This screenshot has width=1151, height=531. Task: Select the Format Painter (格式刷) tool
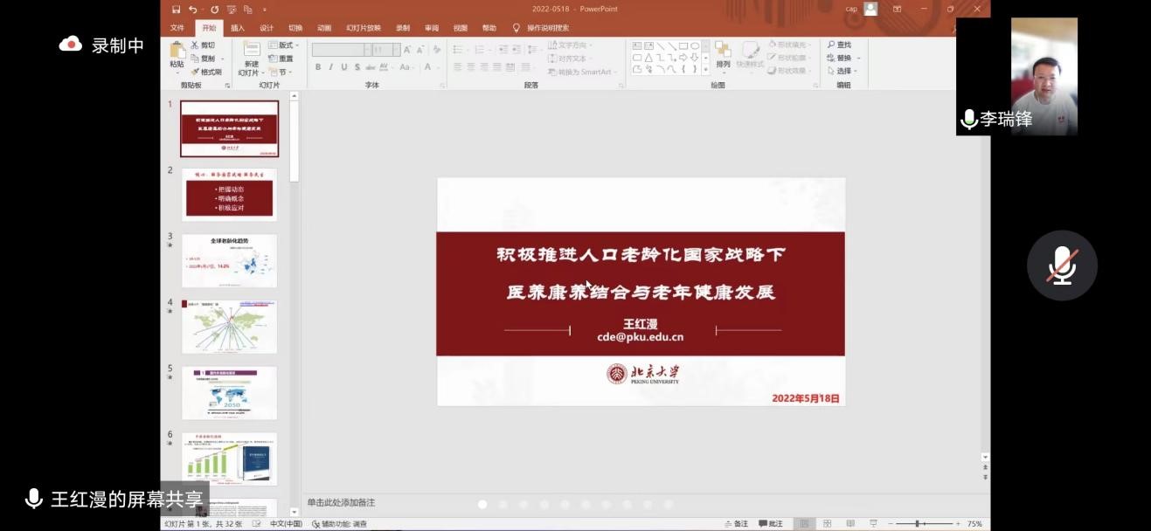click(195, 72)
